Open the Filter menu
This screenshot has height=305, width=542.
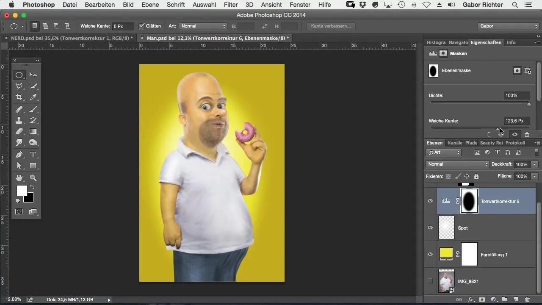point(231,5)
